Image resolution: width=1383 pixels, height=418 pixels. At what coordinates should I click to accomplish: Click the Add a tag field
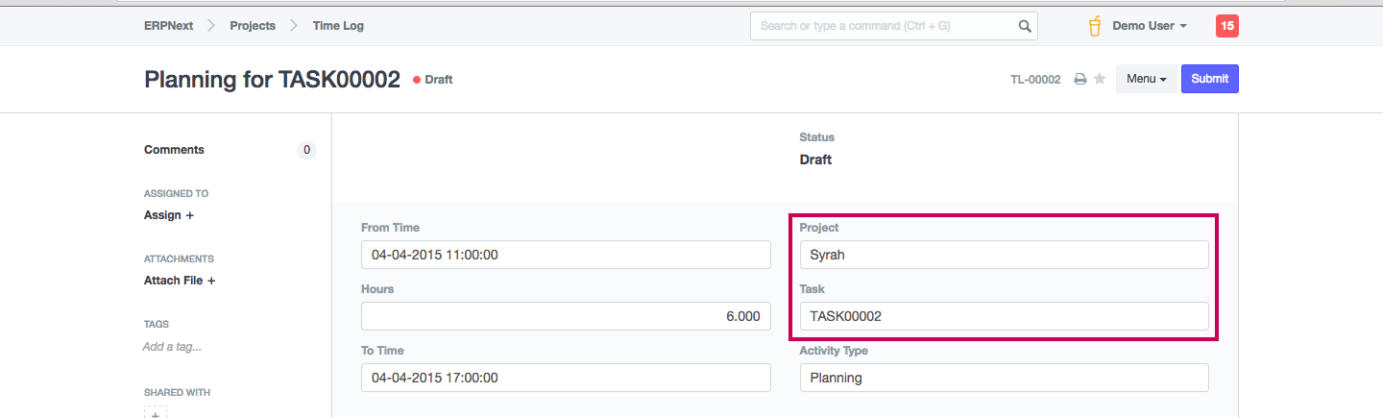click(x=173, y=347)
